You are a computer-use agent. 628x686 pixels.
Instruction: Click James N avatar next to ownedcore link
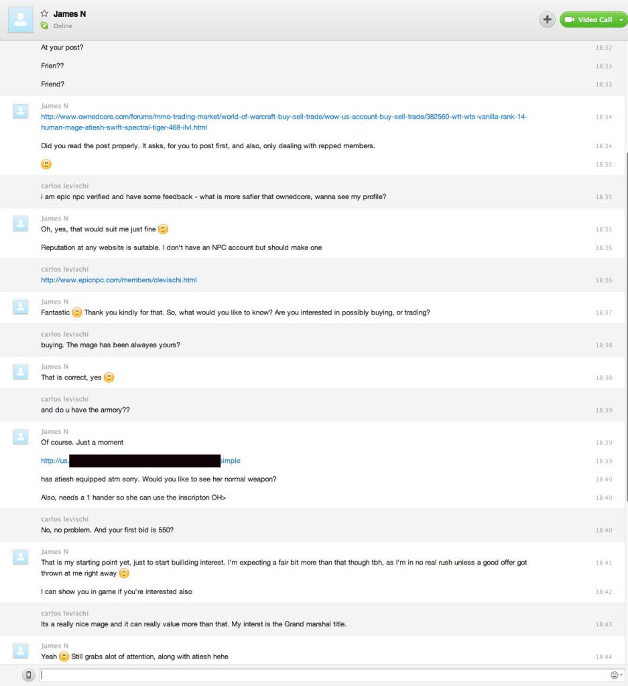coord(21,111)
